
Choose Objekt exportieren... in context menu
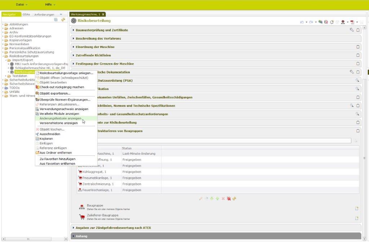55,93
